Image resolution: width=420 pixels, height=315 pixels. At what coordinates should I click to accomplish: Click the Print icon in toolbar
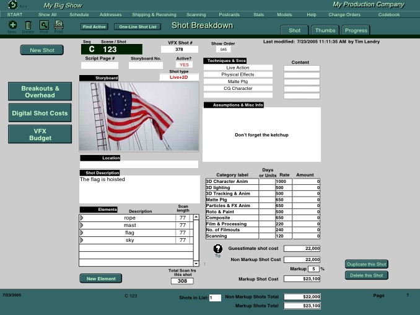pos(58,25)
